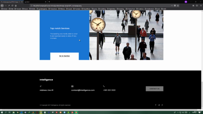Open the Add bookmarks folder
The image size is (203, 114).
11,9
